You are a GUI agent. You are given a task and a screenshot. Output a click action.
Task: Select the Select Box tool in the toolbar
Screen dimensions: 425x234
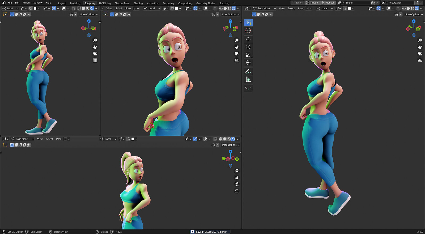(248, 23)
